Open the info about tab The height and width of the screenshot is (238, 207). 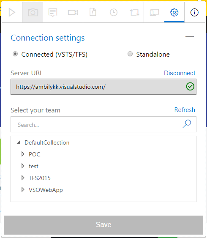pos(194,12)
